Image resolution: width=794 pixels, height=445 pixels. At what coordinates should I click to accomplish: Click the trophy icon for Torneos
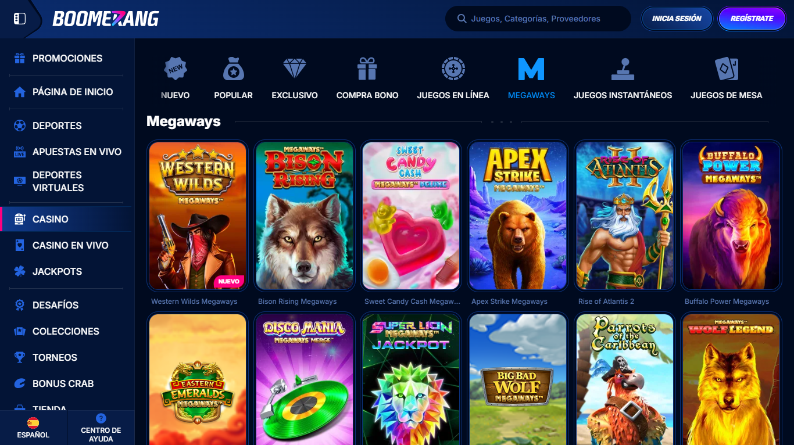tap(20, 357)
